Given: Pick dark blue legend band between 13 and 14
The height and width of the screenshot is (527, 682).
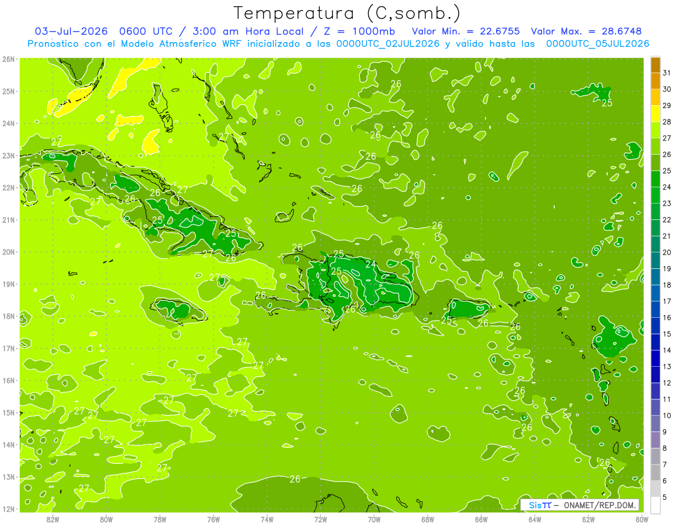Looking at the screenshot, I should pos(655,358).
